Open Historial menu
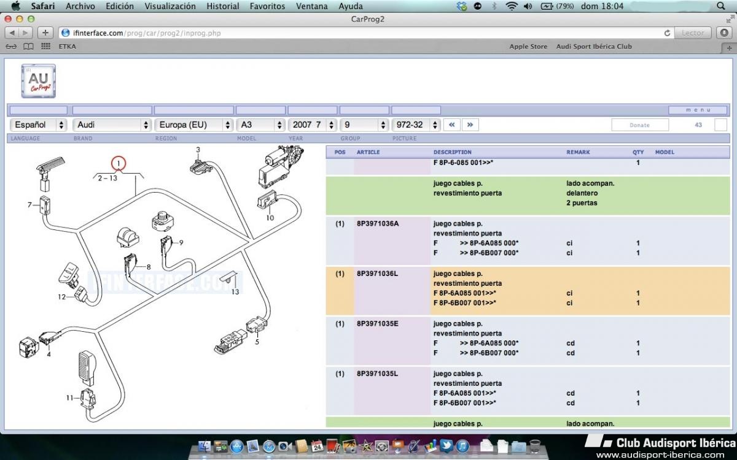Screen dimensions: 737x460 (223, 6)
